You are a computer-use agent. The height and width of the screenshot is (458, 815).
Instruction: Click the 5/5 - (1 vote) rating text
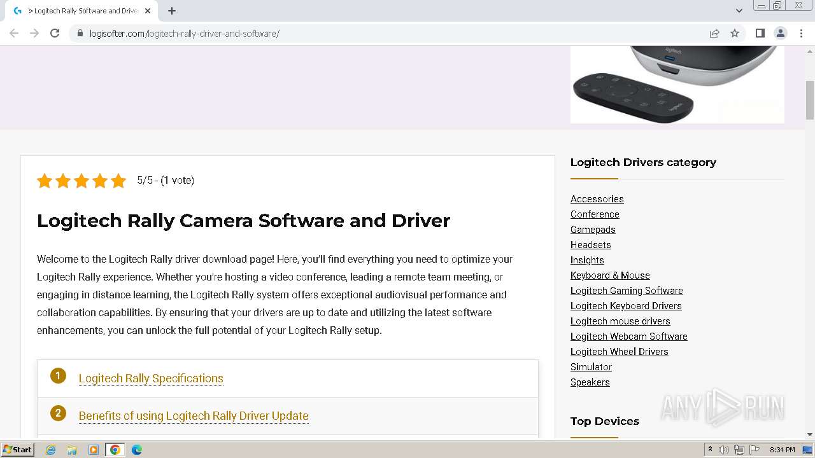click(x=166, y=181)
